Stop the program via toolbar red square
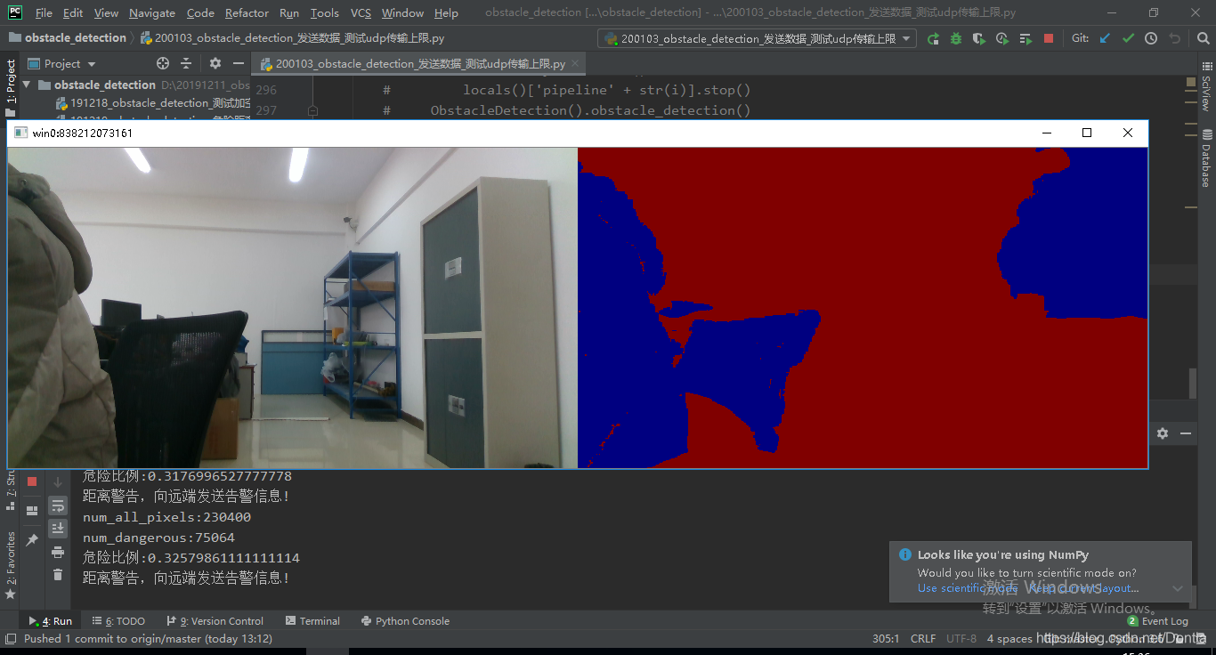This screenshot has height=655, width=1216. pos(1049,38)
